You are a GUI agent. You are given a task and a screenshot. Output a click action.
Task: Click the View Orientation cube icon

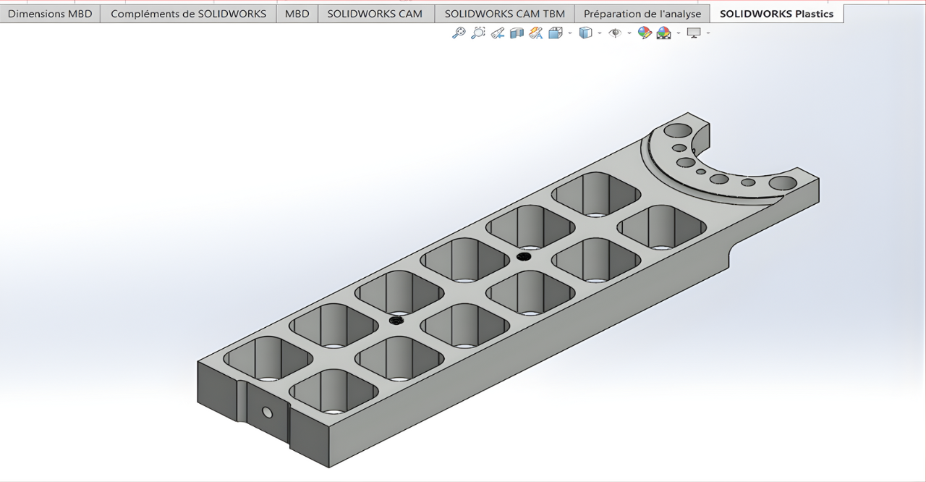tap(555, 33)
